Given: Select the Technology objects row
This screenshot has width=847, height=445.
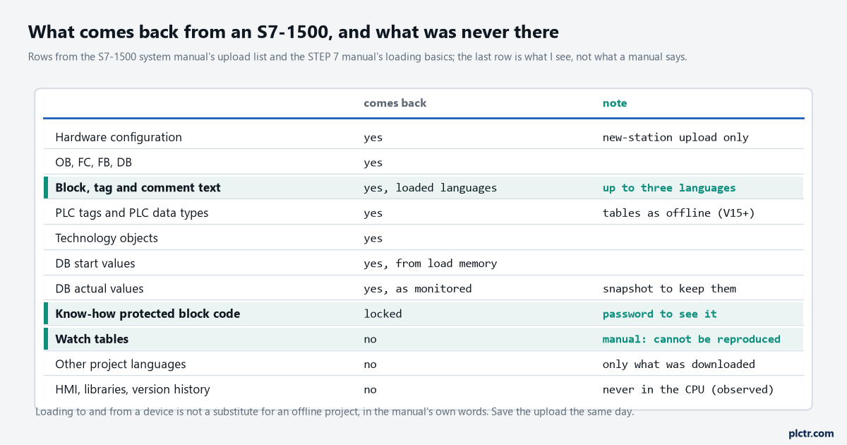Looking at the screenshot, I should [x=423, y=238].
